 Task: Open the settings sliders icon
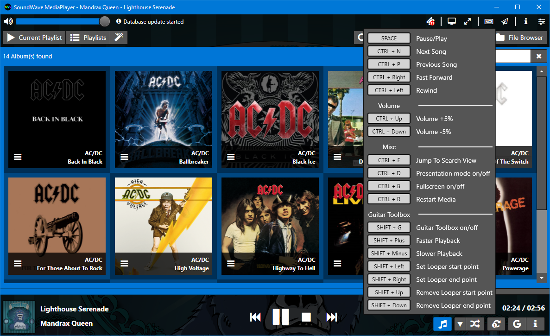point(542,21)
